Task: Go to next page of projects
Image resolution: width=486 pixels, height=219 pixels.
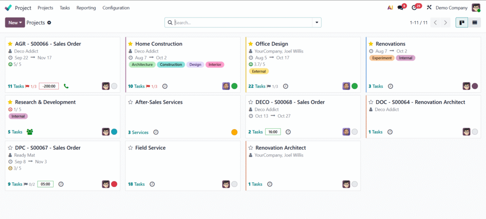Action: (446, 23)
